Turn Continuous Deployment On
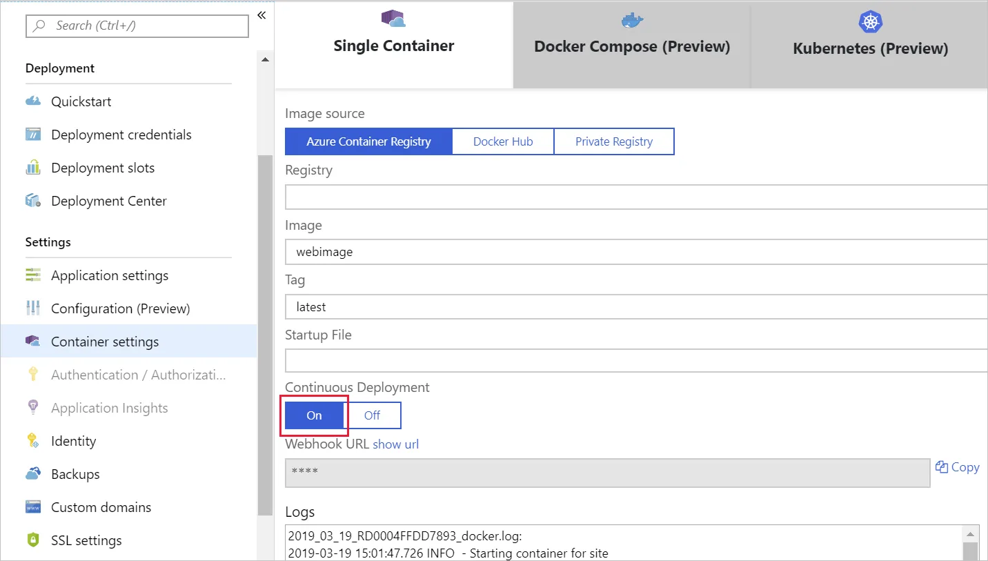This screenshot has height=561, width=988. [x=314, y=415]
